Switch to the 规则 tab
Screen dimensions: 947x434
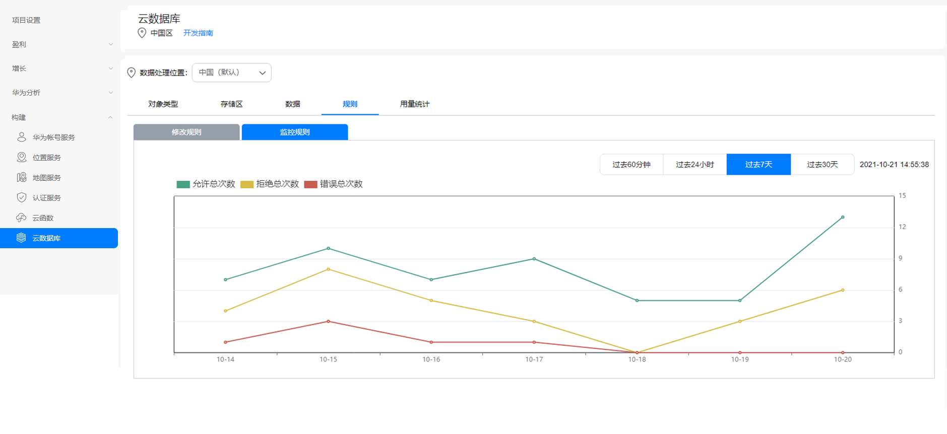(x=350, y=104)
